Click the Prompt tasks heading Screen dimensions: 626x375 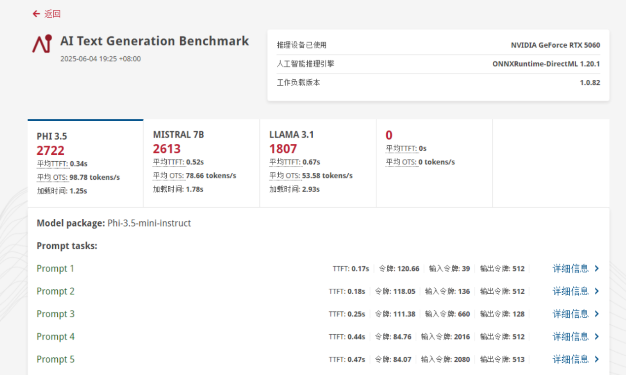67,246
